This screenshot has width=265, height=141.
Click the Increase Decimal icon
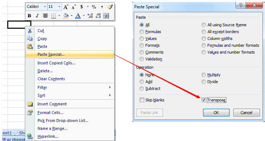(90, 16)
